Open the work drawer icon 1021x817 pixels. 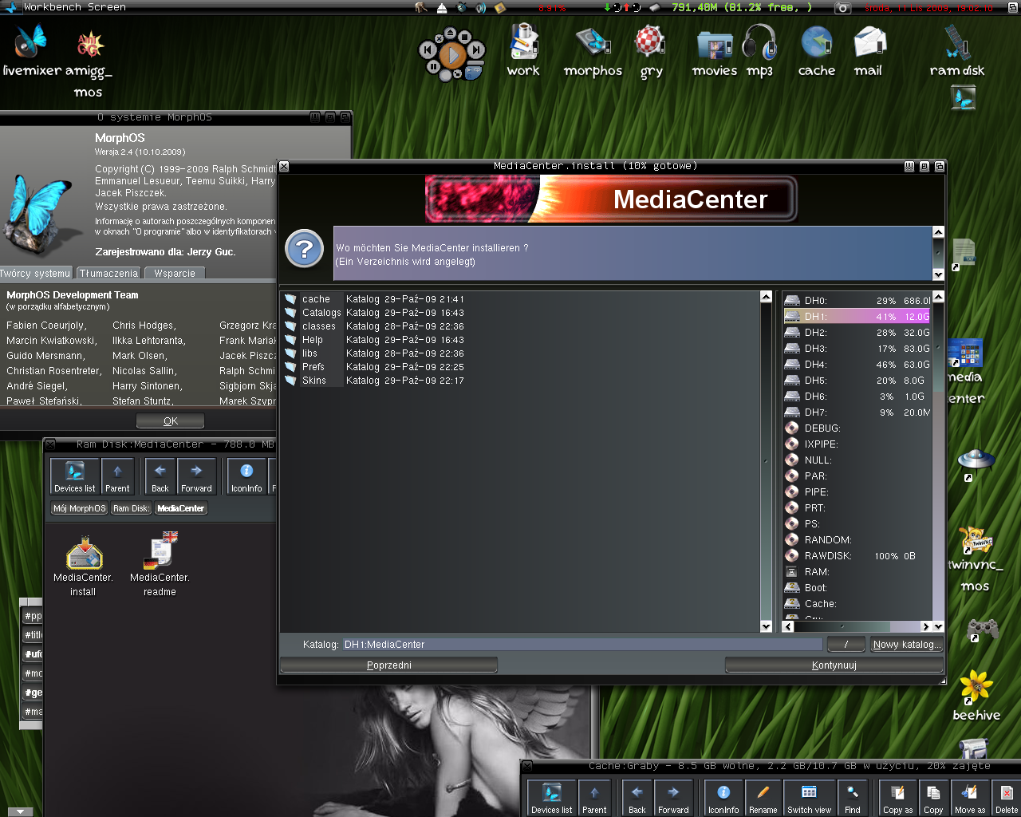pos(523,50)
